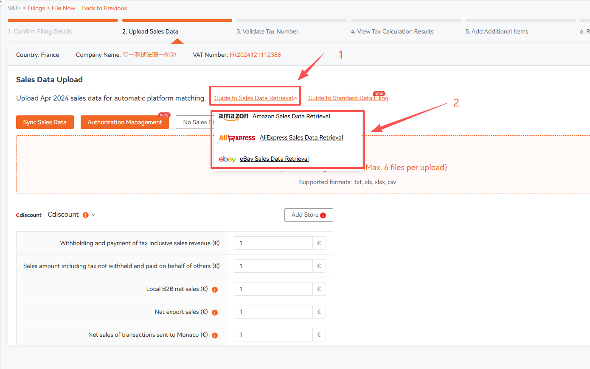590x369 pixels.
Task: Open AliExpress Sales Data Retrieval guide
Action: (x=301, y=137)
